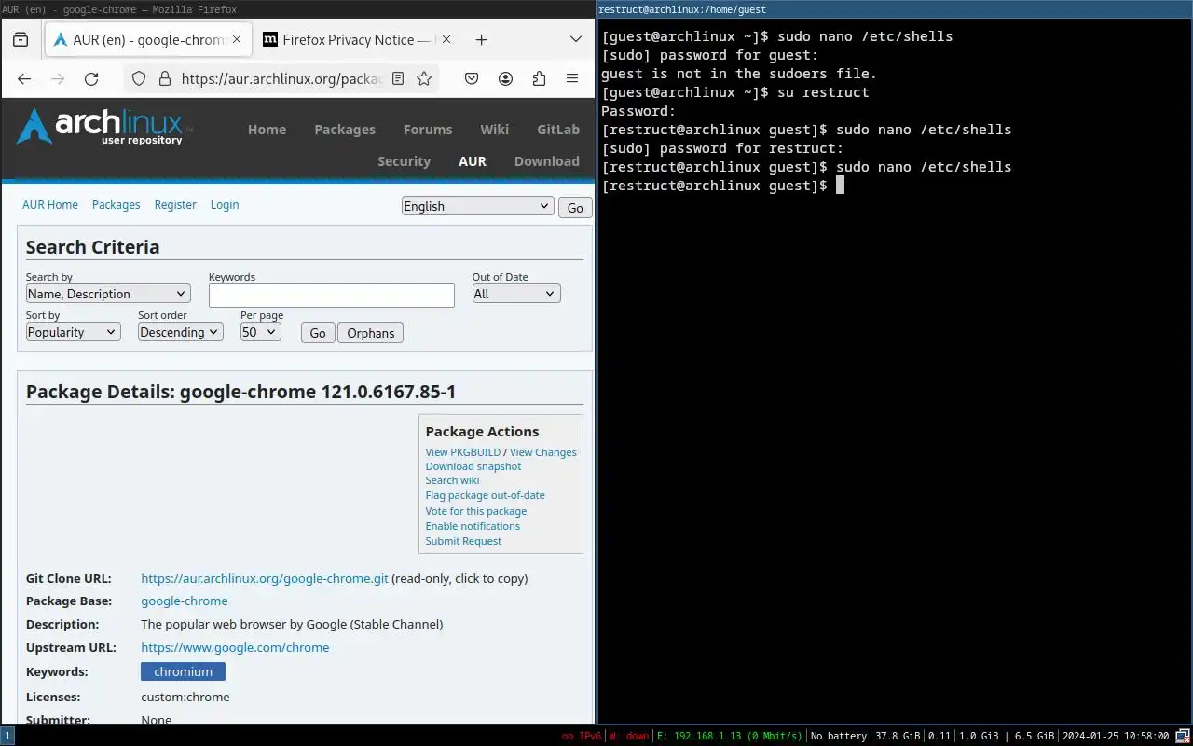Click Go next to language selector
The width and height of the screenshot is (1193, 746).
click(575, 207)
